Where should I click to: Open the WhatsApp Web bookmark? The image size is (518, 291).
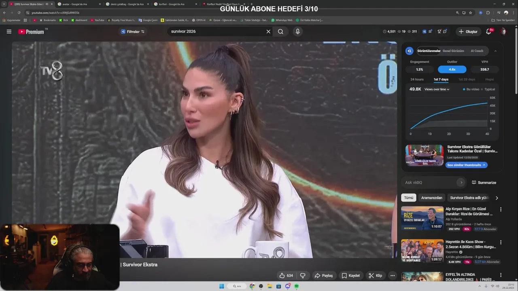[282, 20]
